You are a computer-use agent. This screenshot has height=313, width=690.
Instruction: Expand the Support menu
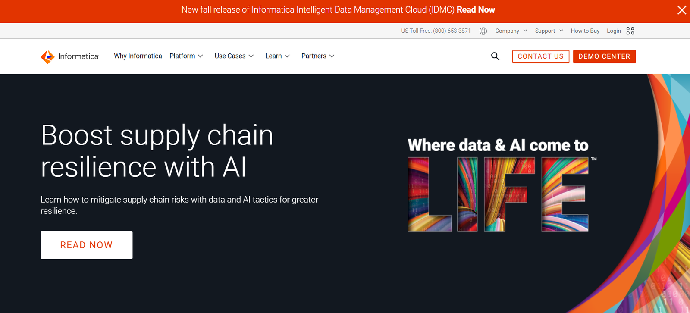[x=549, y=31]
